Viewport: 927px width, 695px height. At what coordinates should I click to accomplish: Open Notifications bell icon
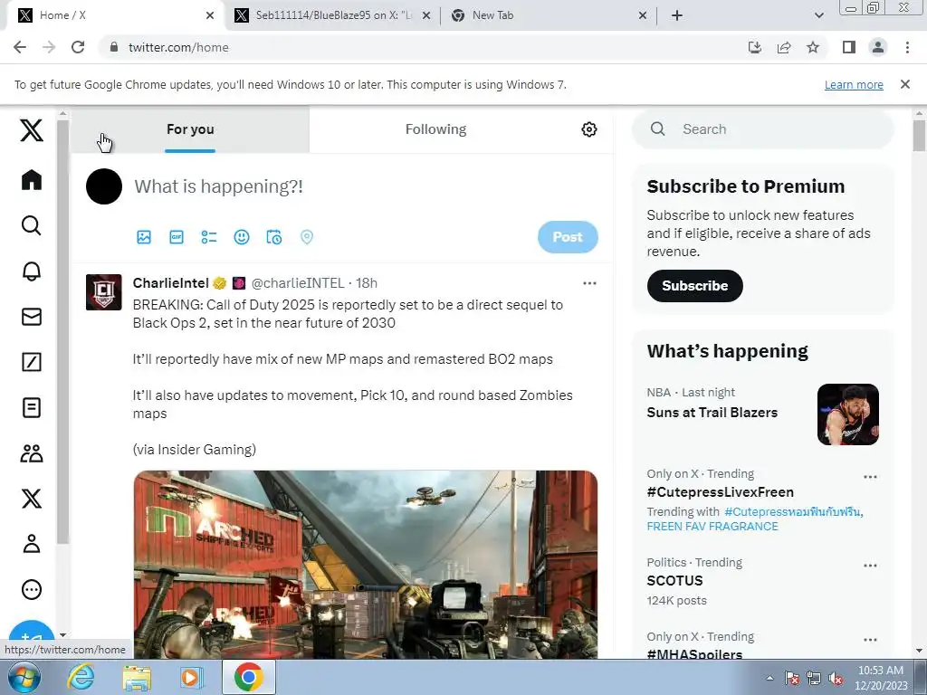click(32, 271)
